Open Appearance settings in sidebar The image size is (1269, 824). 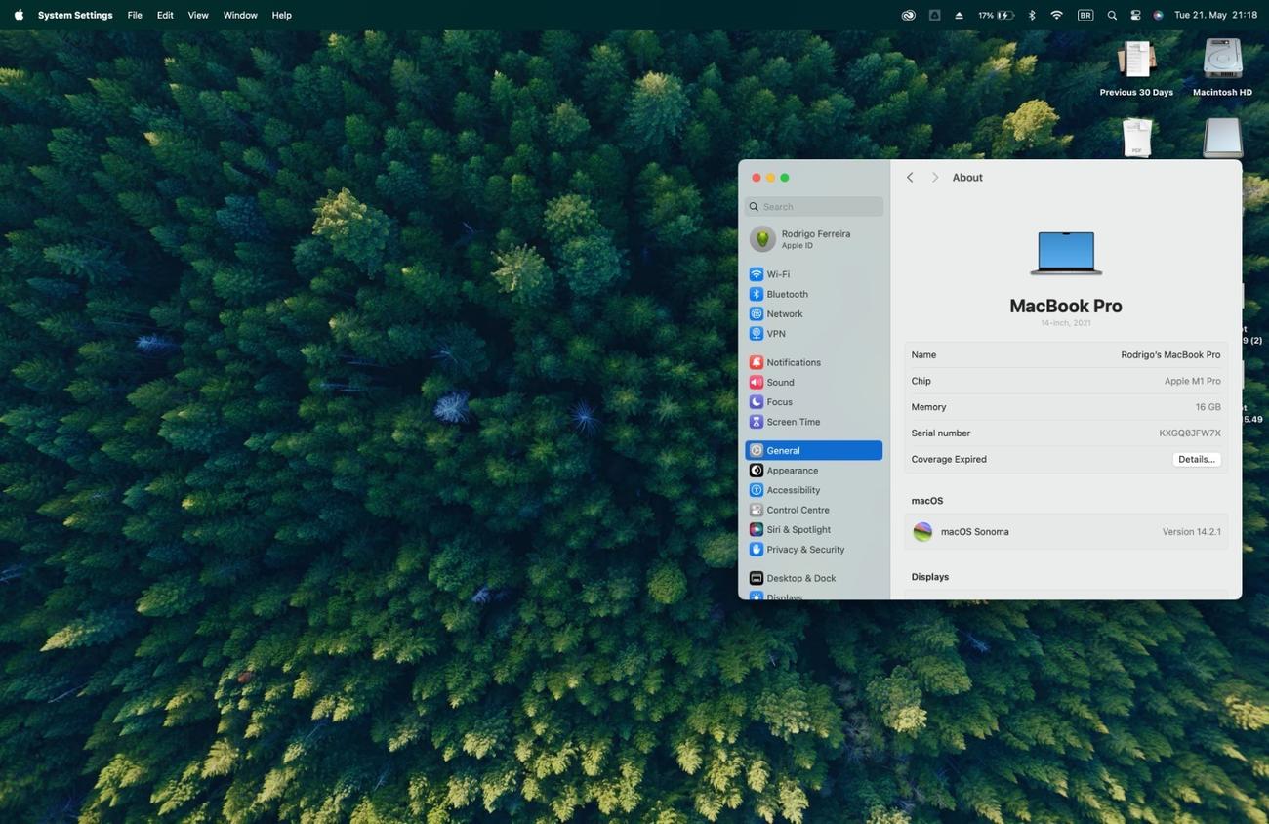(813, 471)
